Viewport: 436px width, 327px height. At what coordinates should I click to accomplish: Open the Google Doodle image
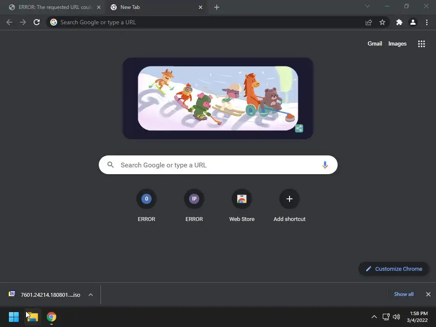pos(218,98)
